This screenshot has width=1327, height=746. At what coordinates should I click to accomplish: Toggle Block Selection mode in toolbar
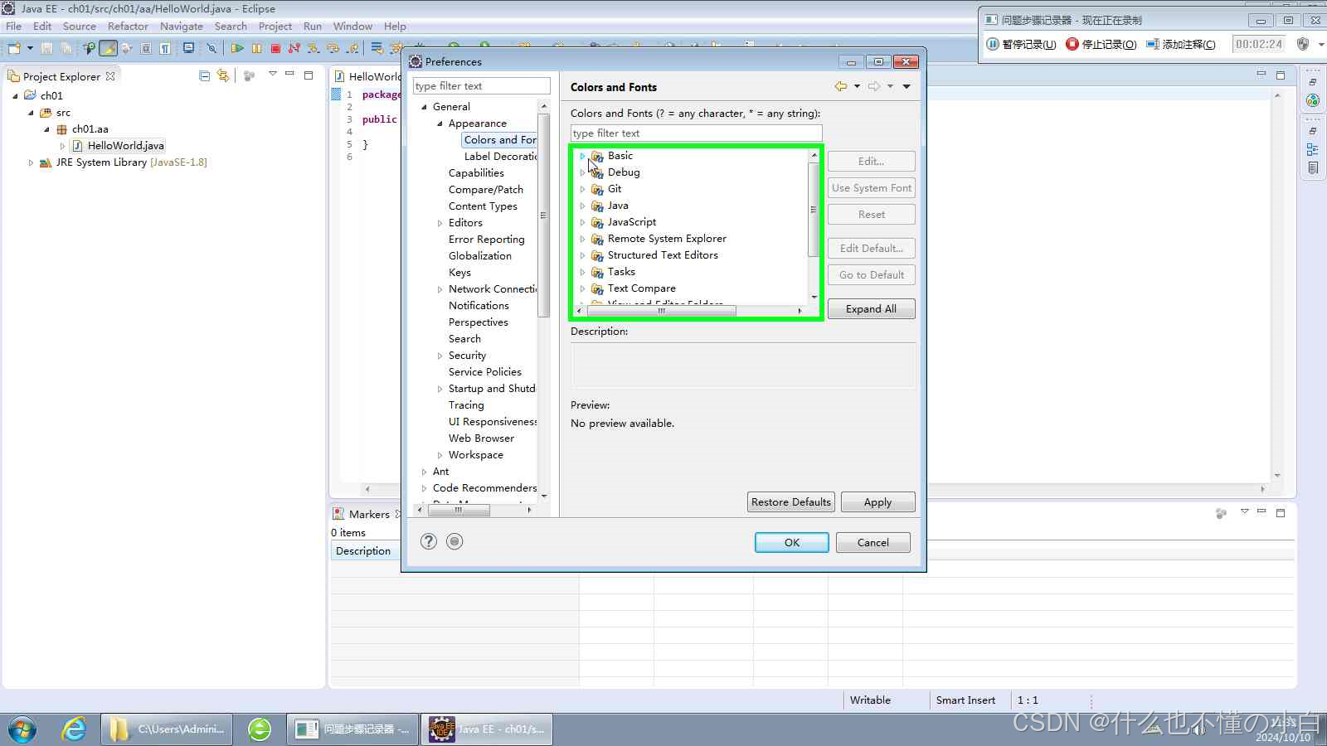(x=146, y=48)
